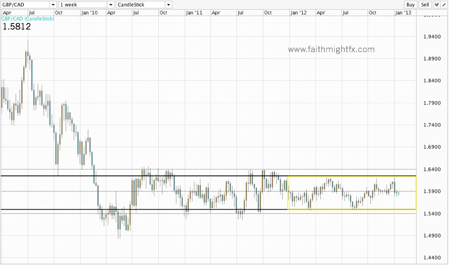Click the Jan '12 date label
Screen dimensions: 449x265
coord(299,12)
